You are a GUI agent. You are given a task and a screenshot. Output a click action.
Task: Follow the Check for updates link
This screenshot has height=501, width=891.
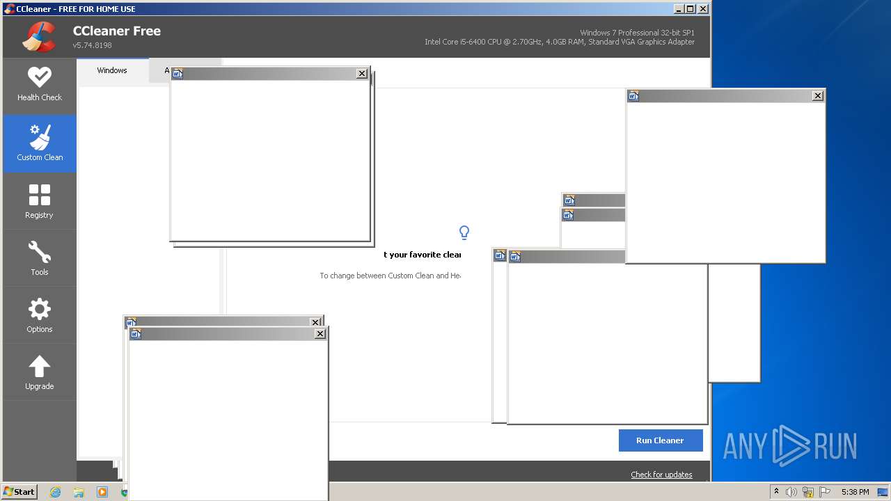click(x=661, y=475)
